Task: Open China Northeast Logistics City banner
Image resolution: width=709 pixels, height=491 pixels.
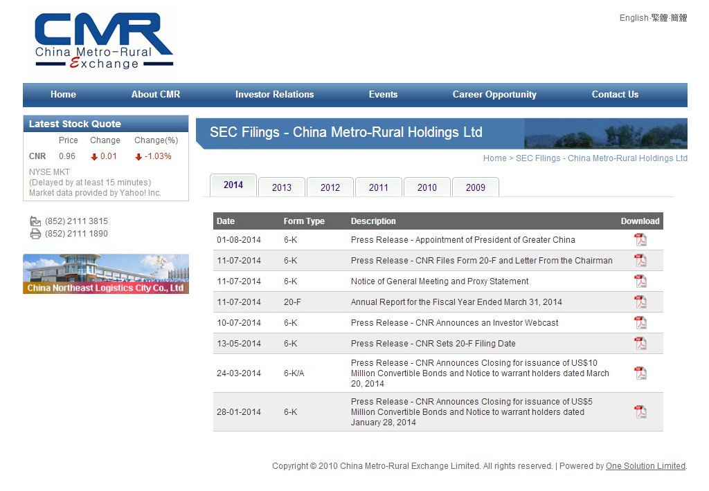Action: (x=106, y=274)
